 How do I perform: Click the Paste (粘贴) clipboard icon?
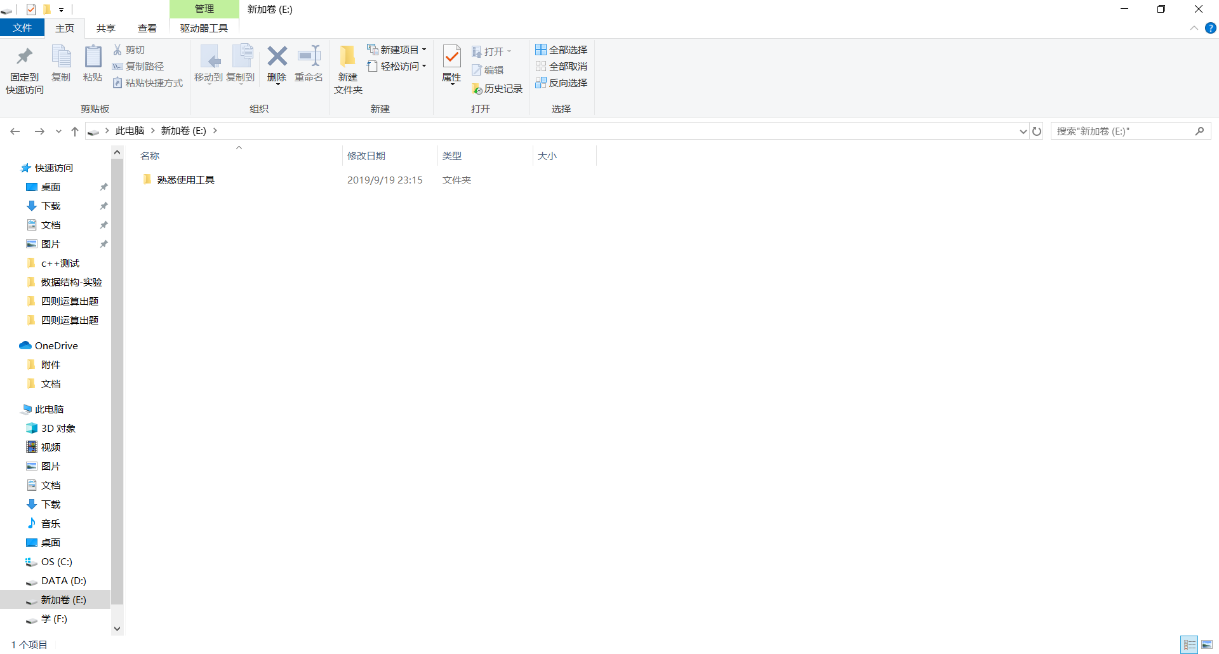coord(93,57)
